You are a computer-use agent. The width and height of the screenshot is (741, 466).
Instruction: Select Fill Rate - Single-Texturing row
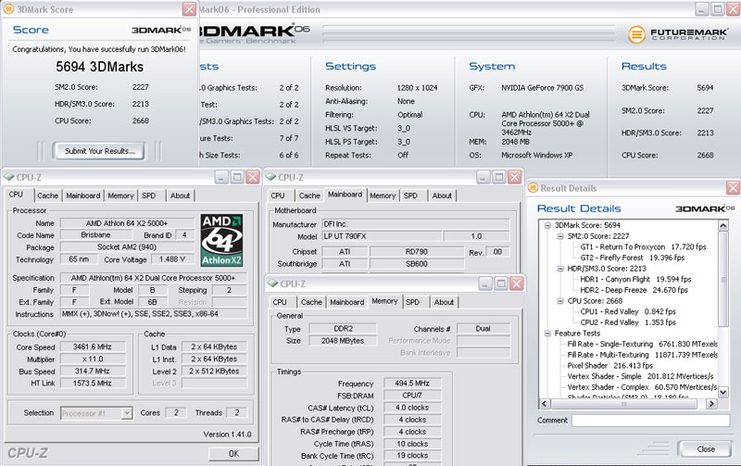642,344
